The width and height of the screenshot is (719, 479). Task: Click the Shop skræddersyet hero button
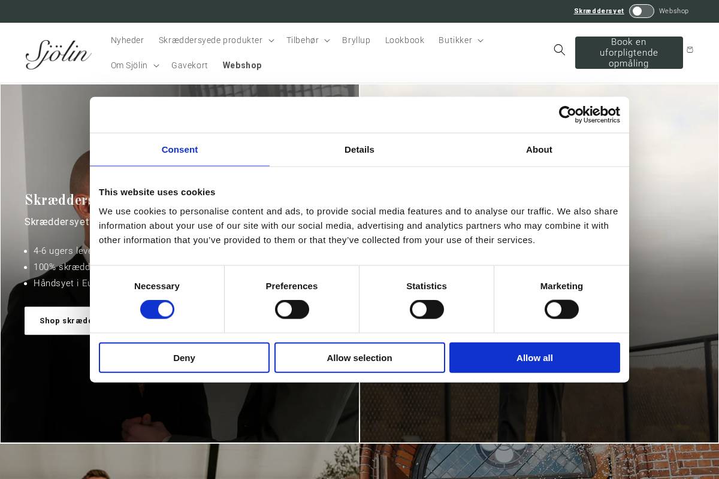[x=58, y=321]
